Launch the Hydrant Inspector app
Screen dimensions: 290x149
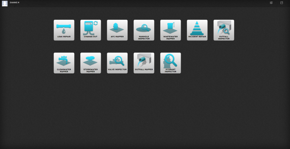(x=171, y=63)
